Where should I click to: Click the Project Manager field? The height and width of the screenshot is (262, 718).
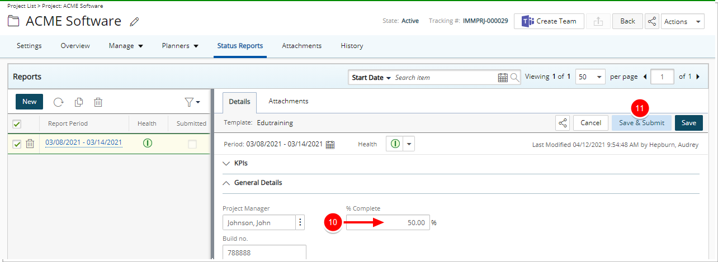tap(259, 222)
